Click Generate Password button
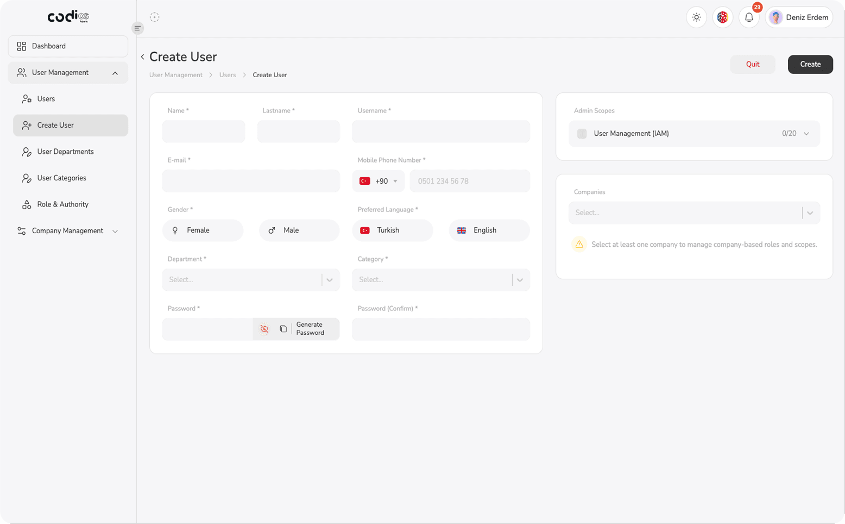 pyautogui.click(x=310, y=329)
